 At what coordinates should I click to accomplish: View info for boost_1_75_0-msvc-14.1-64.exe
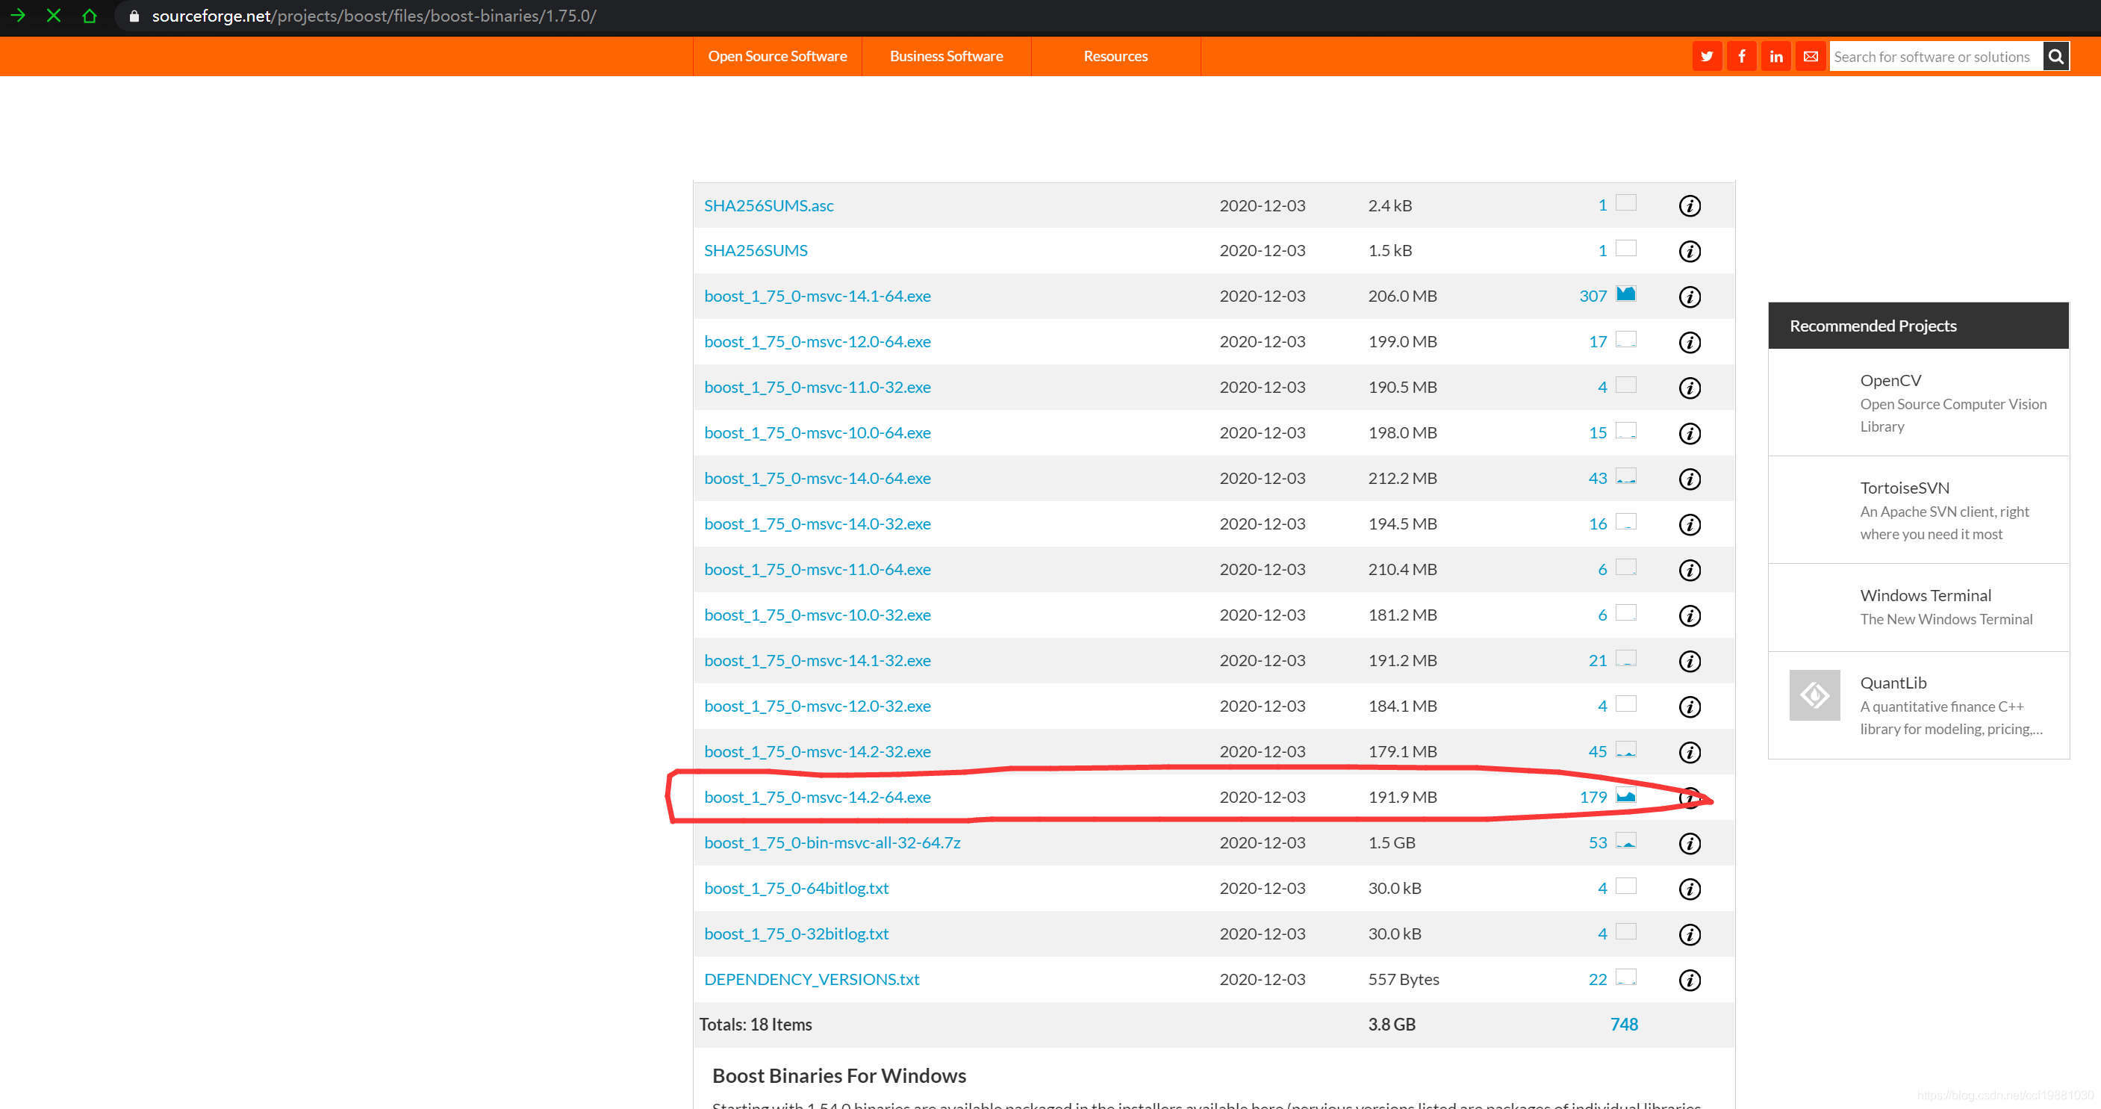[x=1689, y=296]
